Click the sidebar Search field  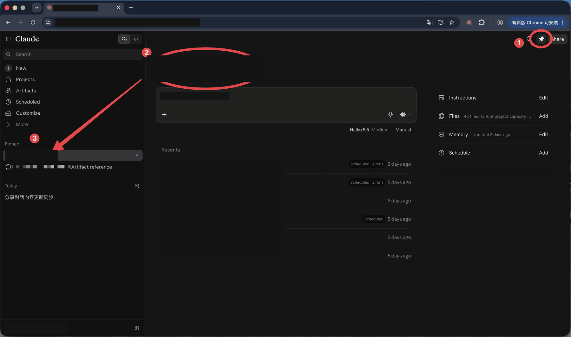(x=73, y=54)
